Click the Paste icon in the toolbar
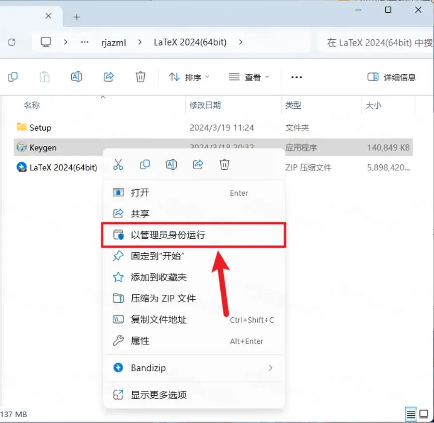434x423 pixels. (45, 77)
